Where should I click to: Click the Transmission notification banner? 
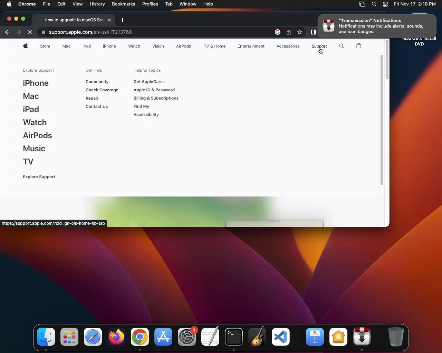[377, 26]
